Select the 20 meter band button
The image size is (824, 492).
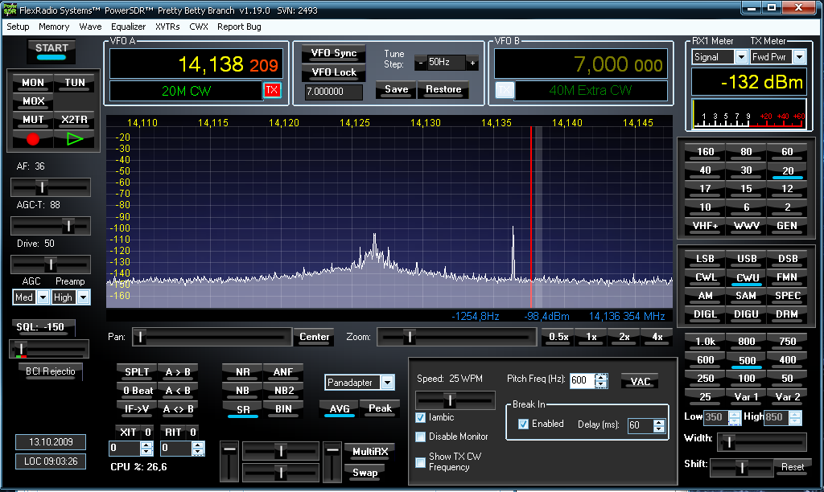click(x=787, y=170)
